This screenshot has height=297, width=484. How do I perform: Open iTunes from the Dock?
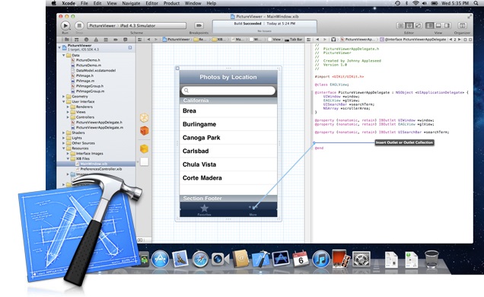[x=321, y=259]
